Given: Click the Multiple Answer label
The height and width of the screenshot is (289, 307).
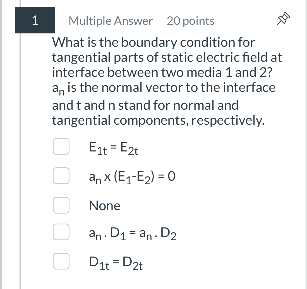Looking at the screenshot, I should click(x=111, y=20).
